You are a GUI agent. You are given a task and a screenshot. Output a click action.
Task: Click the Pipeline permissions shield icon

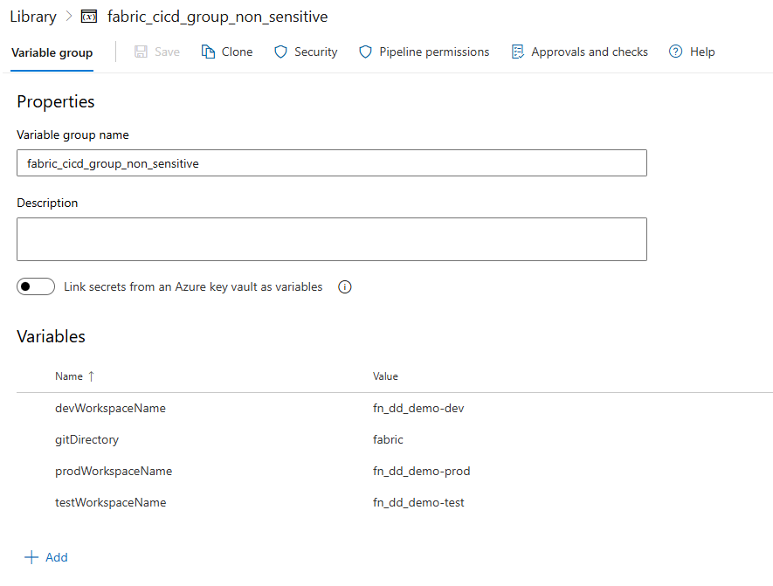[365, 52]
